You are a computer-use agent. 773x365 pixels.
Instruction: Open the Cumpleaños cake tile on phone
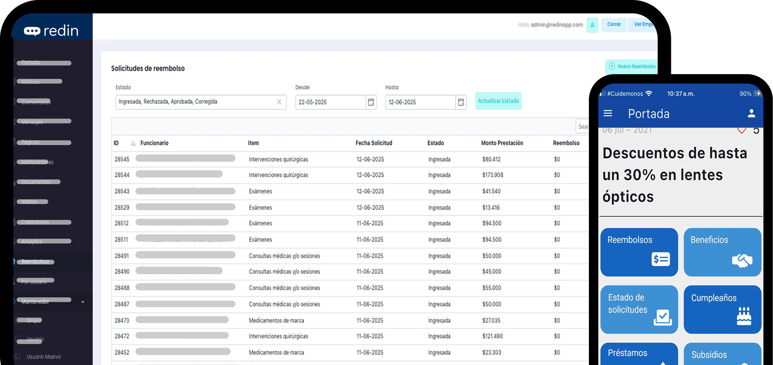click(x=722, y=310)
